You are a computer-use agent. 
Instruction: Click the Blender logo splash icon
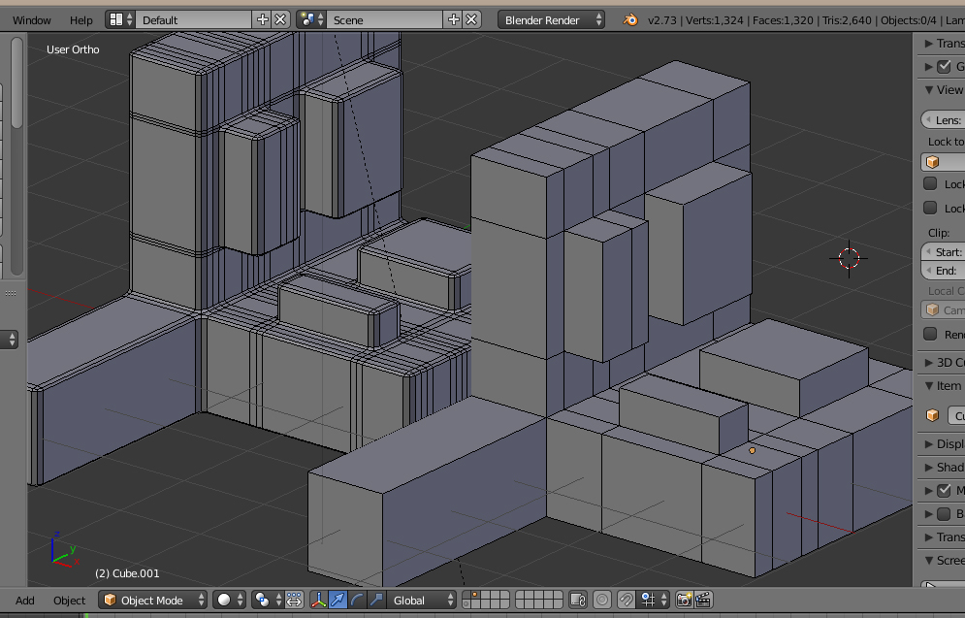click(630, 19)
